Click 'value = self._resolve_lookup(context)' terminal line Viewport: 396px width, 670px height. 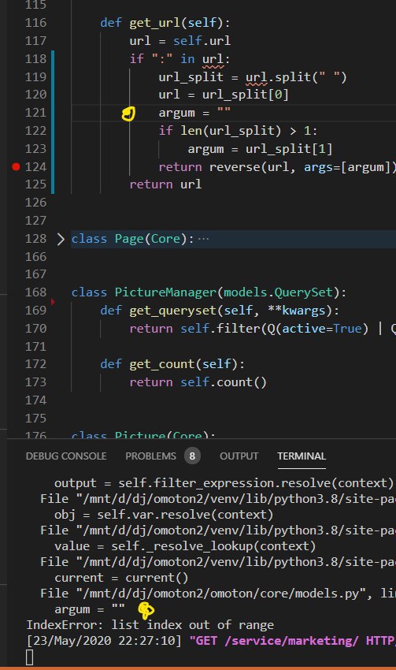185,546
